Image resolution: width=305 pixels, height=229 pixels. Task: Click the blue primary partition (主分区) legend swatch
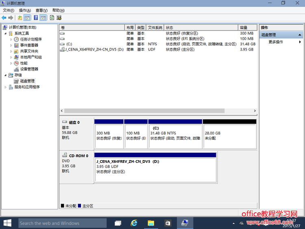pyautogui.click(x=79, y=206)
